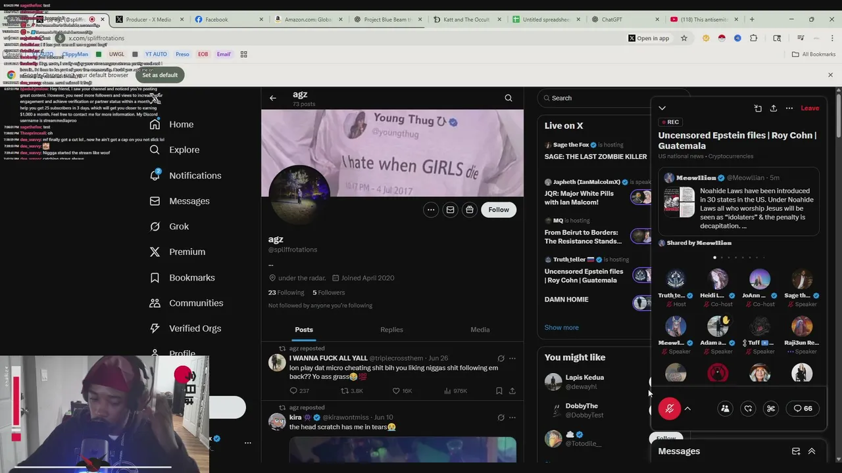Share the triplecrossthem post
The width and height of the screenshot is (842, 473).
[512, 391]
